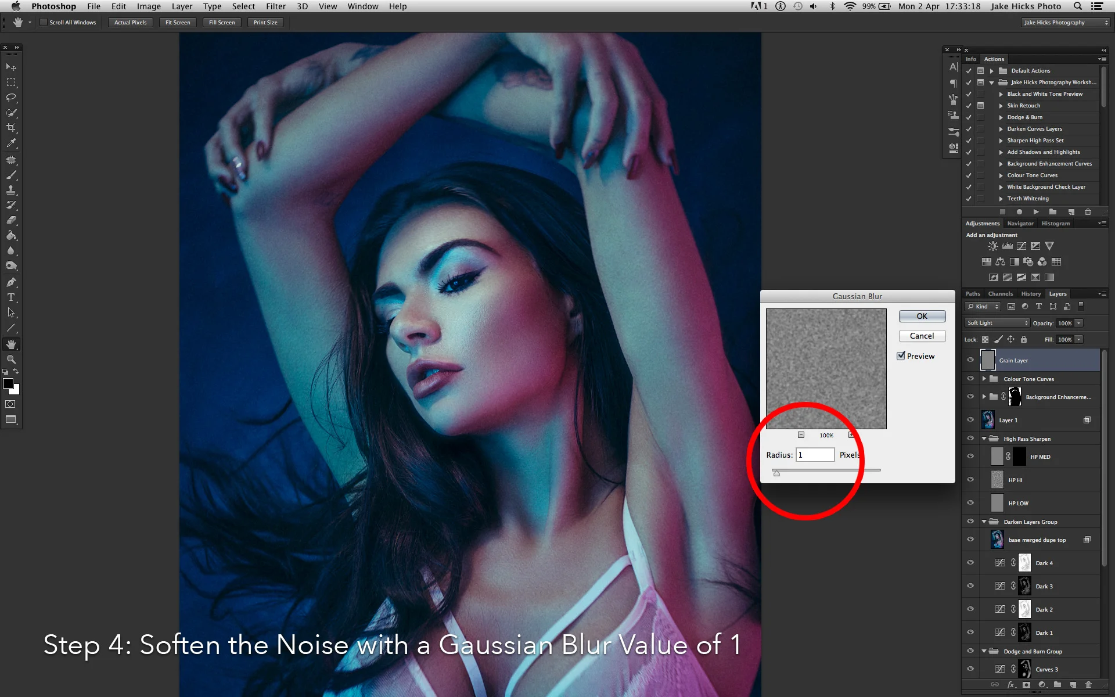Click the Actual Pixels button

130,22
